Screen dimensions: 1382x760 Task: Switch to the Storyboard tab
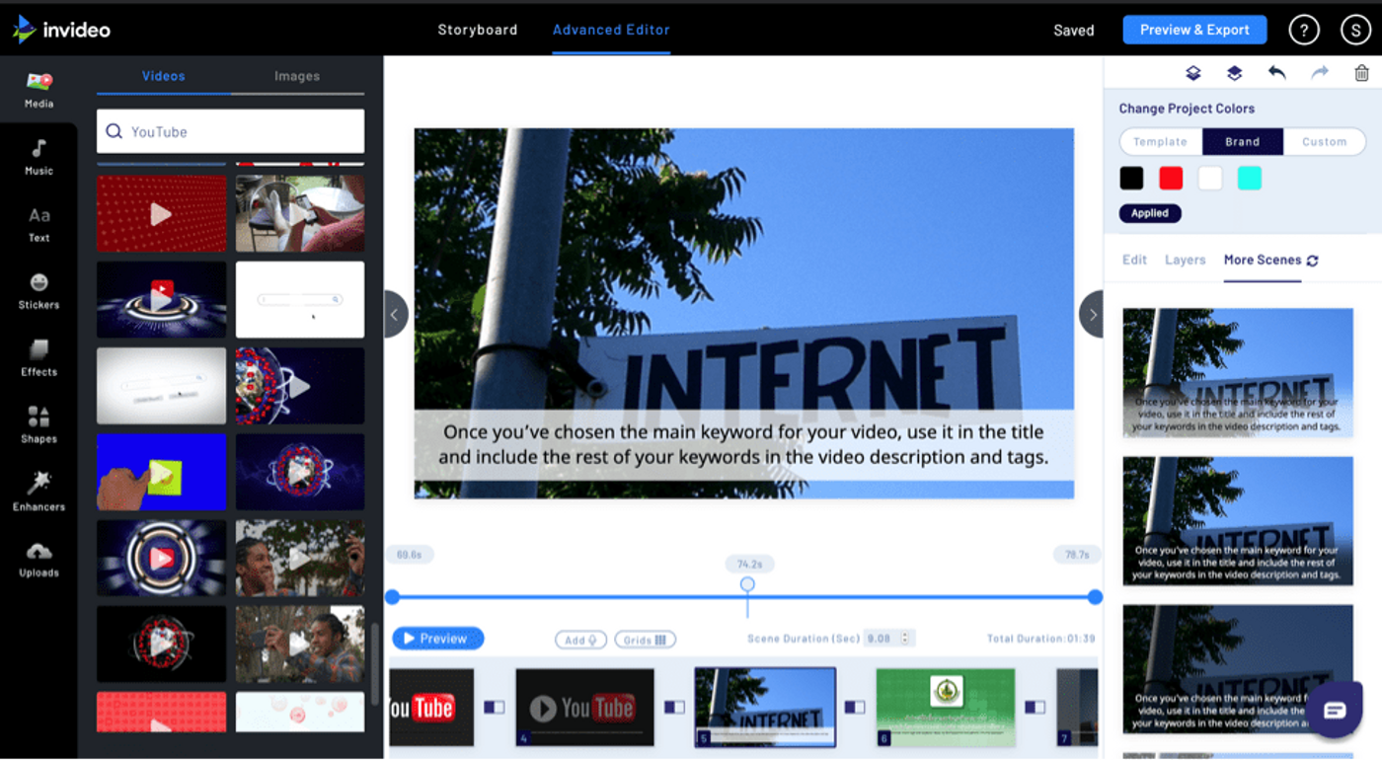pyautogui.click(x=477, y=30)
